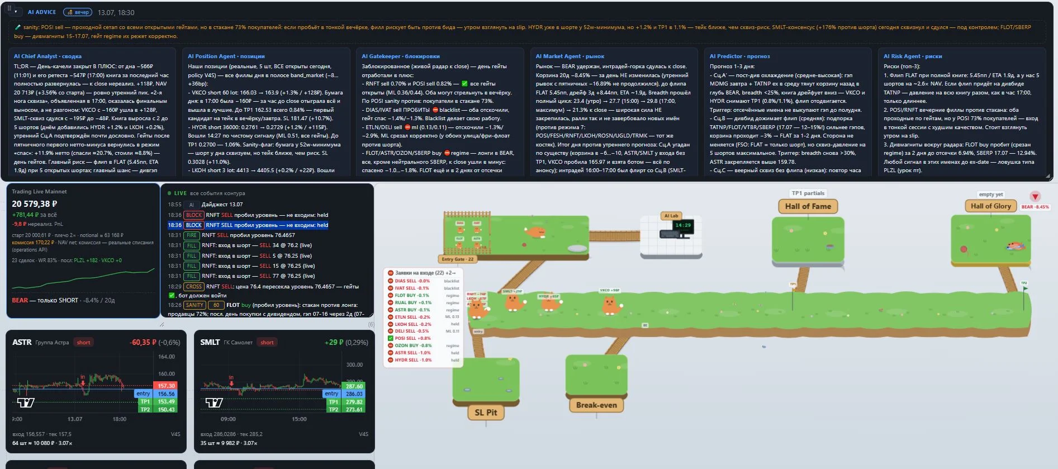The image size is (1058, 469).
Task: Click the blocked icon on FLOT BUY row
Action: [x=390, y=296]
